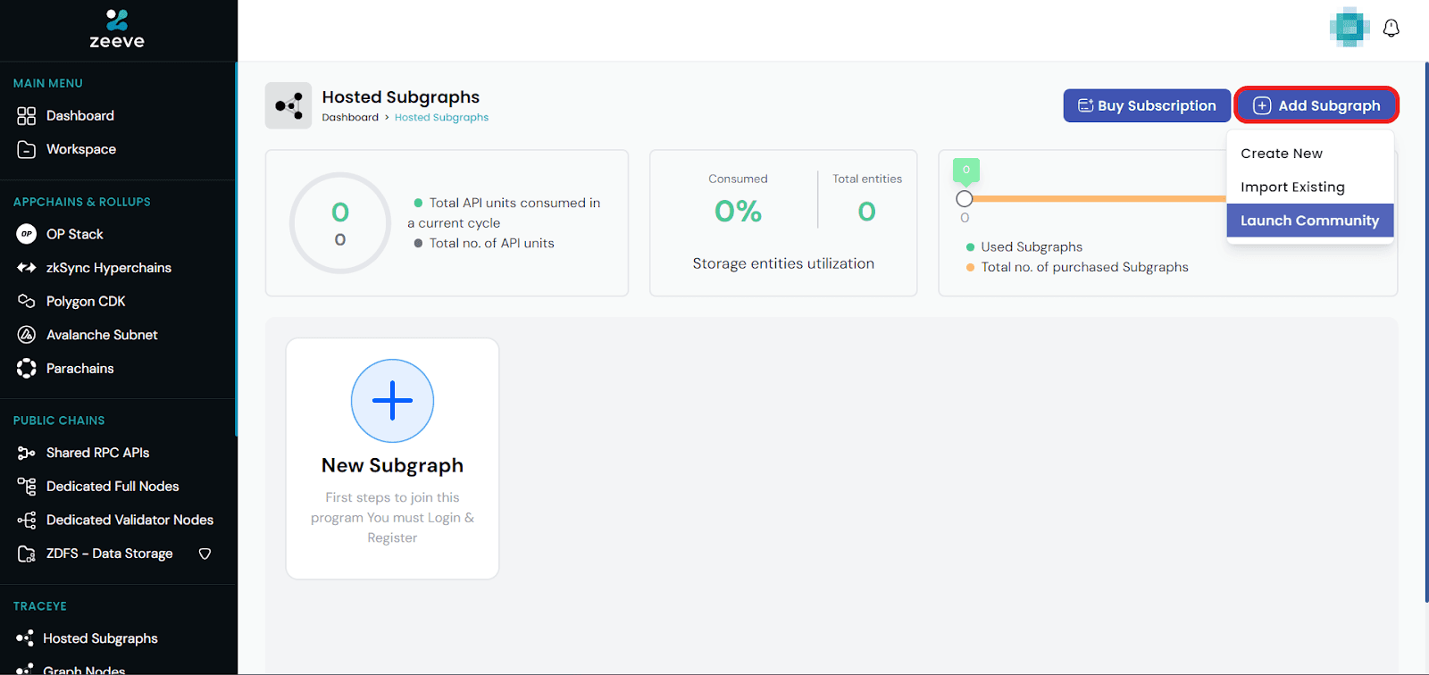Click the Dedicated Validator Nodes icon

(27, 520)
